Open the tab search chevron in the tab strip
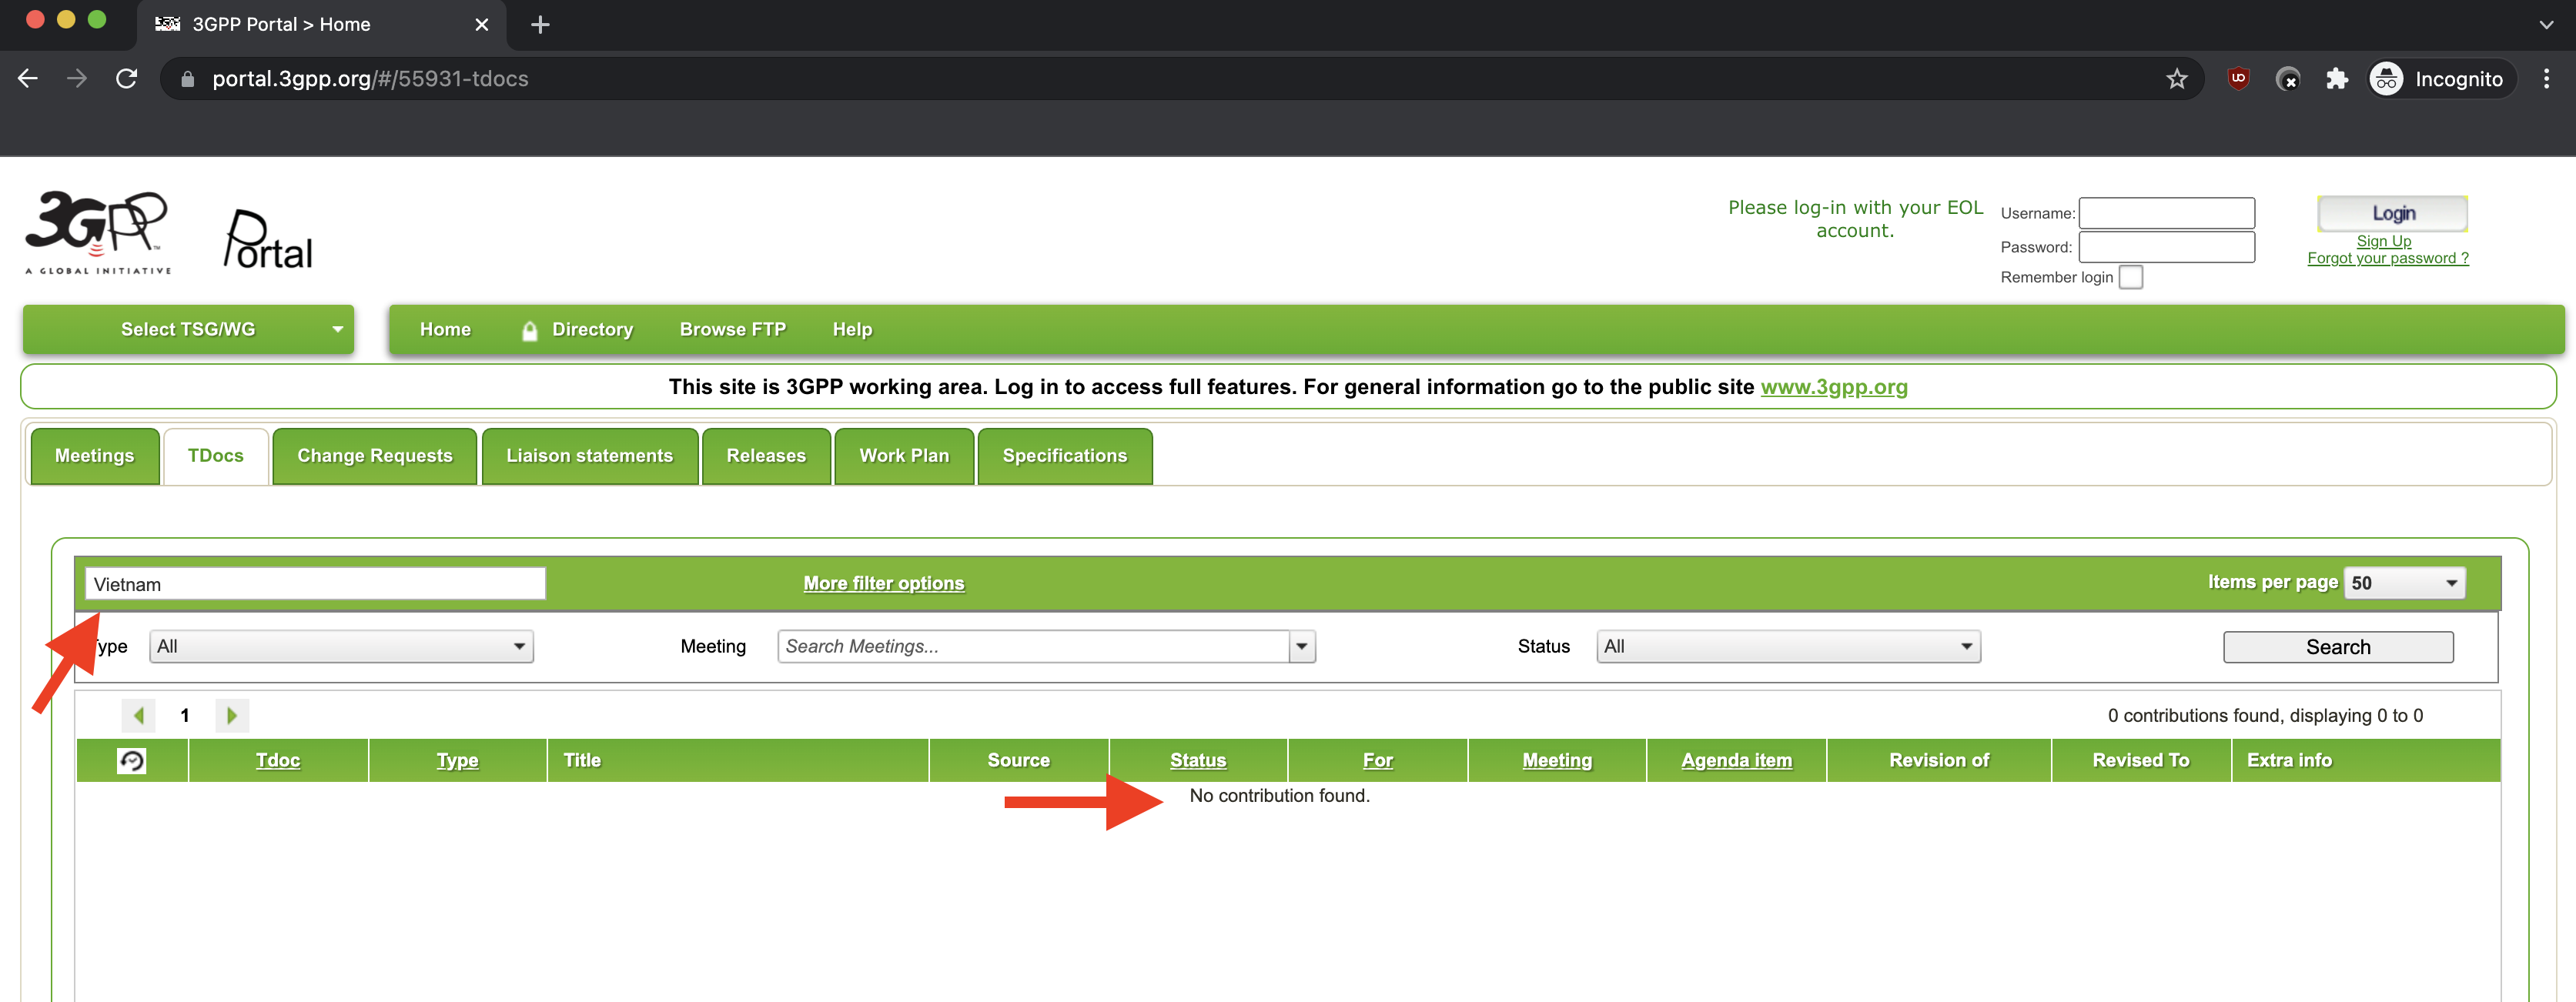This screenshot has width=2576, height=1002. tap(2545, 25)
